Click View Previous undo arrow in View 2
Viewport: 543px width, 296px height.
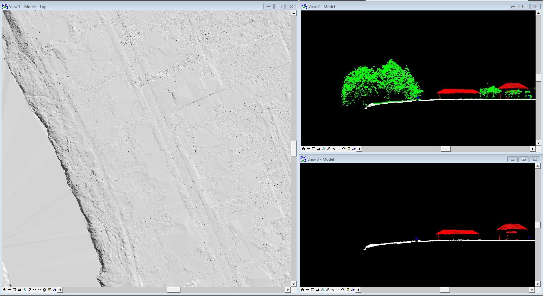coord(334,149)
